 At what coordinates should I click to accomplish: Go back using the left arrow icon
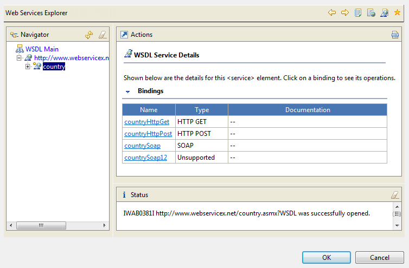pos(332,12)
